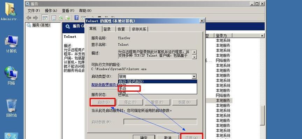This screenshot has height=139, width=302.
Task: Cancel with the 取消 button
Action: (x=168, y=137)
